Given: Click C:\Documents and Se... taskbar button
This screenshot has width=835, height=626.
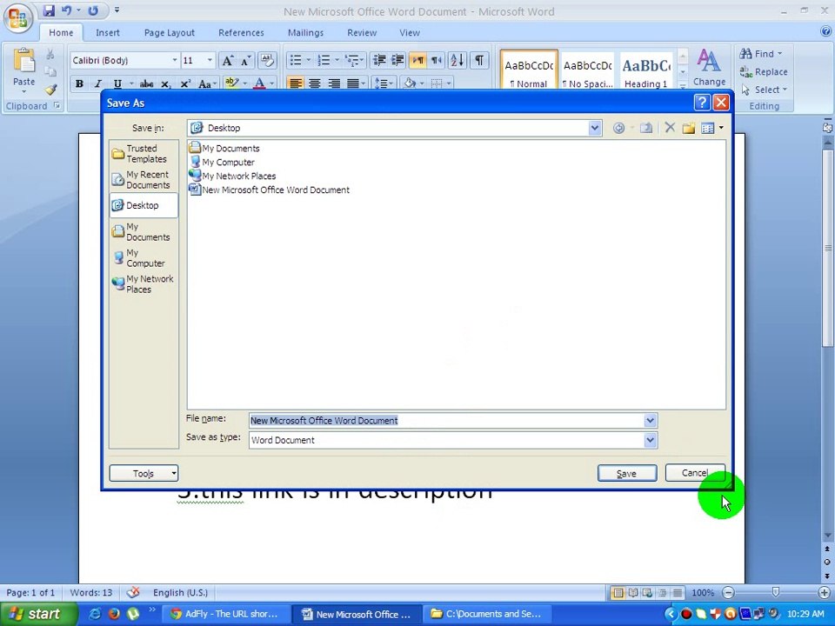Looking at the screenshot, I should coord(488,614).
